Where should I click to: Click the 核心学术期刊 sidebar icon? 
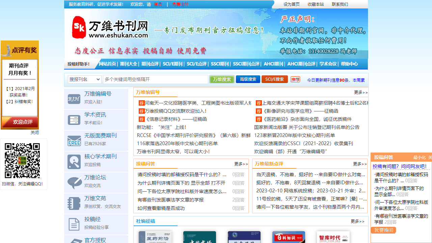[74, 162]
